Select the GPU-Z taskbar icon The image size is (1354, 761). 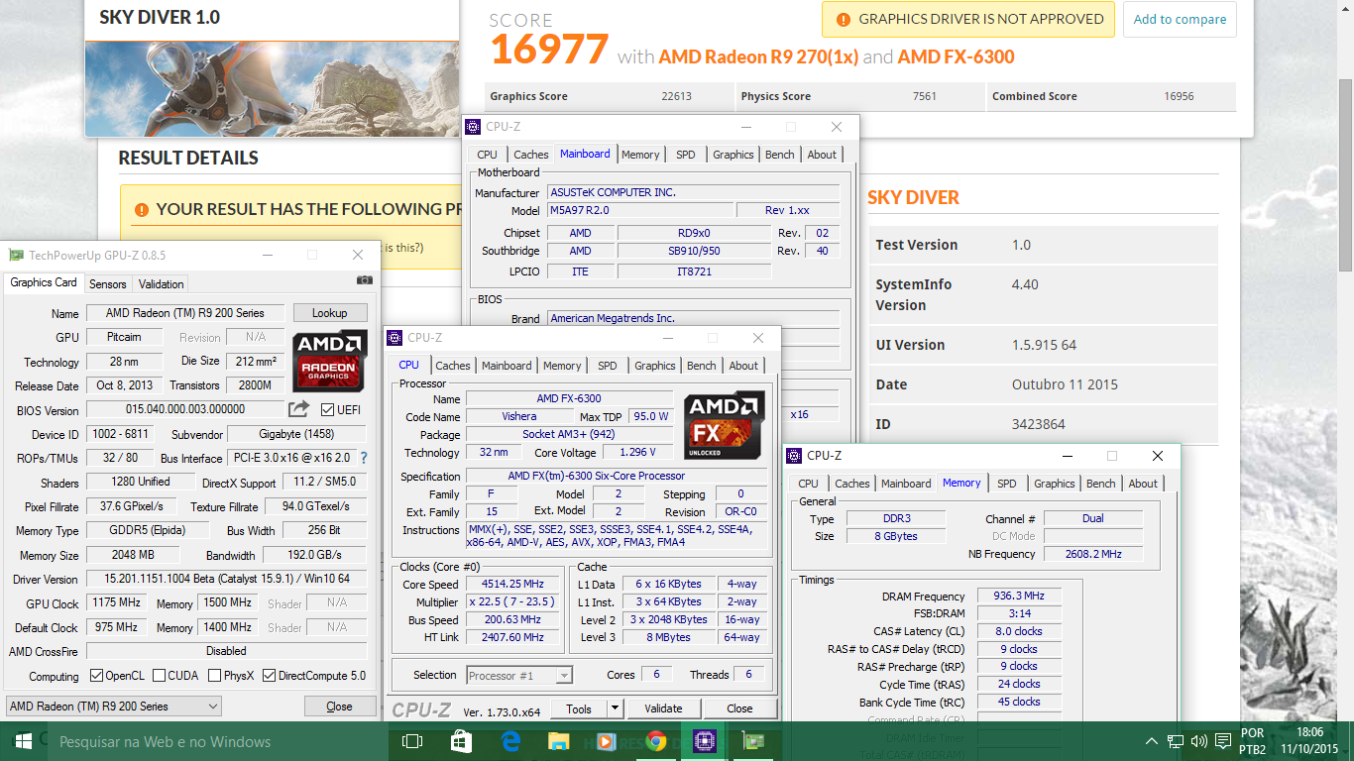752,741
